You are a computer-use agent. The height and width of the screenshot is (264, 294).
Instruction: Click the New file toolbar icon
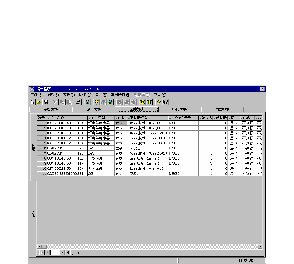(32, 102)
